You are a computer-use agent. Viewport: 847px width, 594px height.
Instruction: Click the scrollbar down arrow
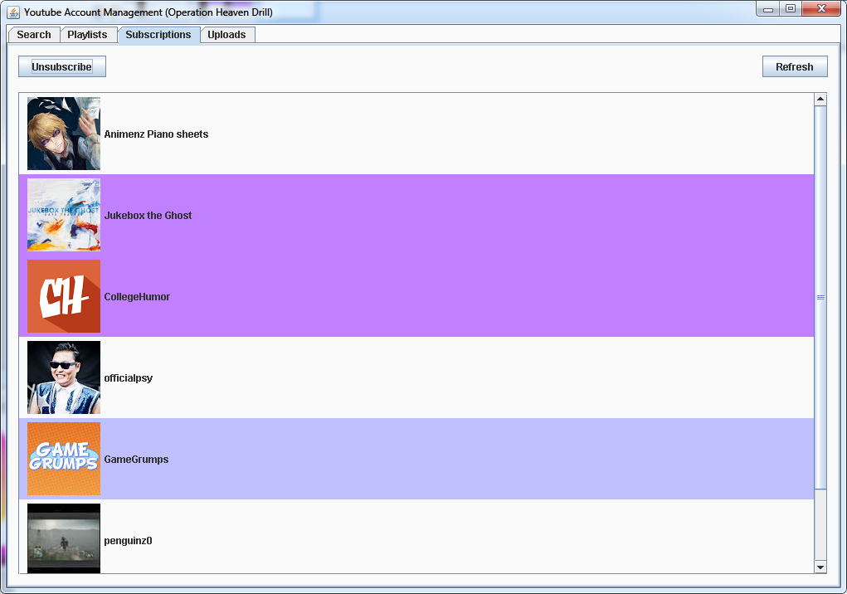pos(820,567)
